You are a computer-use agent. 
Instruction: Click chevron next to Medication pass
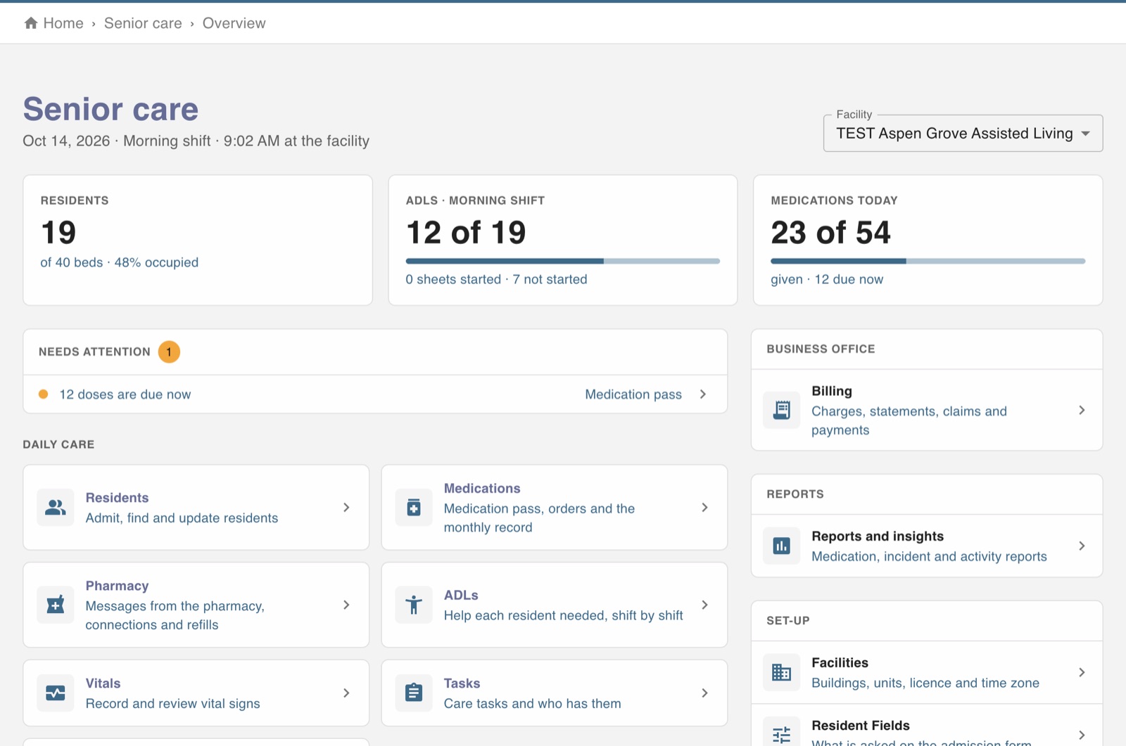(x=702, y=394)
